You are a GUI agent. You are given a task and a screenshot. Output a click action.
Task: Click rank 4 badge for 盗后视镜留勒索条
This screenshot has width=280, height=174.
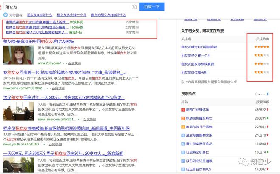[x=183, y=135]
